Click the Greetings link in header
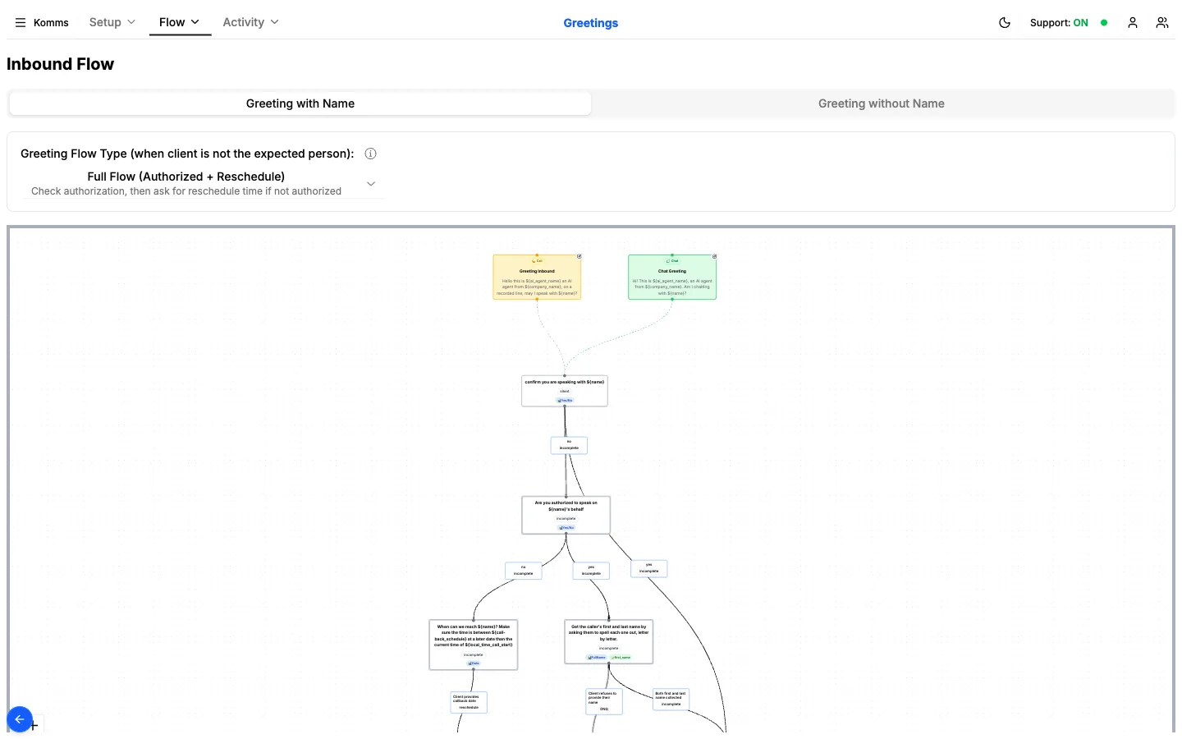1182x739 pixels. [x=591, y=23]
